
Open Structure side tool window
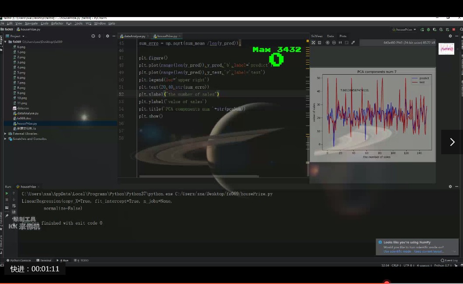tap(1, 245)
